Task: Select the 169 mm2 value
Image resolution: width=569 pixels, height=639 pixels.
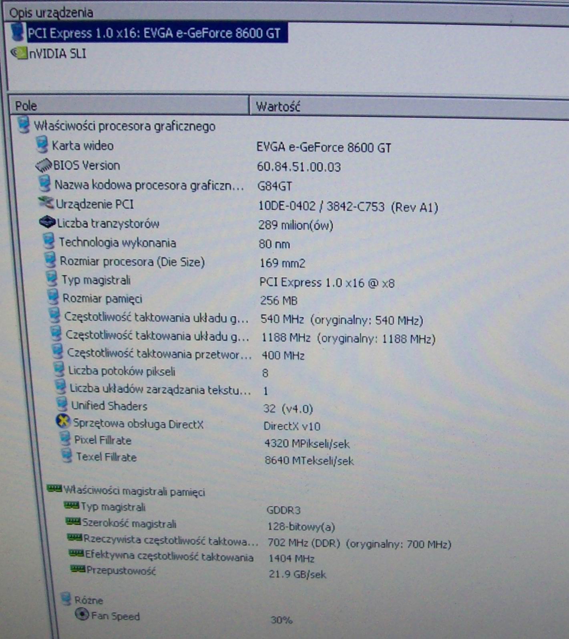Action: [283, 263]
